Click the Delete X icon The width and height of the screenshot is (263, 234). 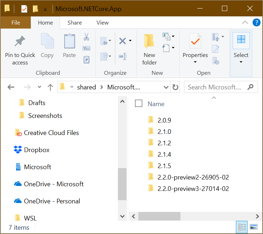123,41
